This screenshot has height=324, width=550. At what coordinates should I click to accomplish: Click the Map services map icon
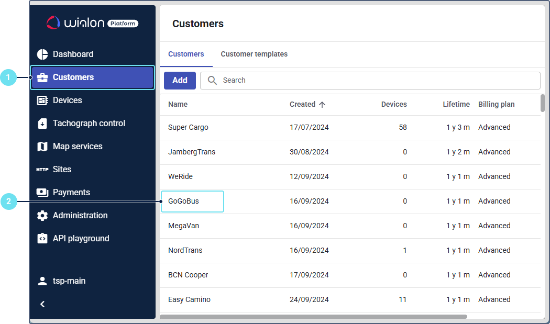(x=42, y=147)
